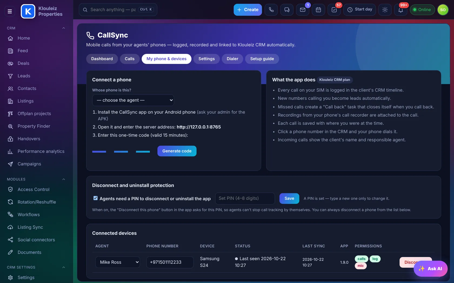Click the Klouleiz K logo

[x=28, y=11]
